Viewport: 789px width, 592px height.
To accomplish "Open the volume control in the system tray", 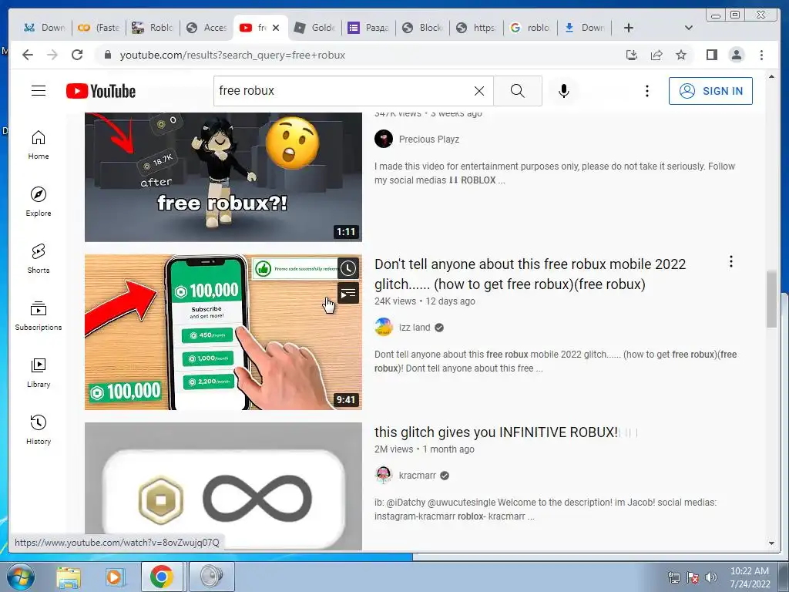I will click(x=711, y=577).
